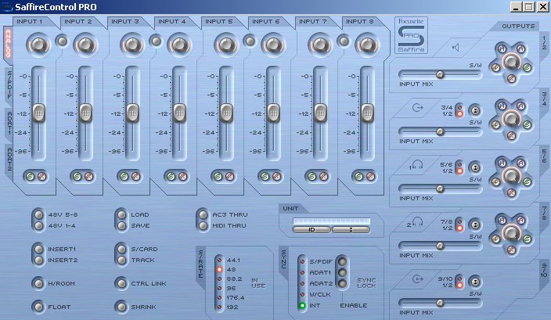Solo the Input 3 channel
This screenshot has height=320, width=551.
[124, 176]
